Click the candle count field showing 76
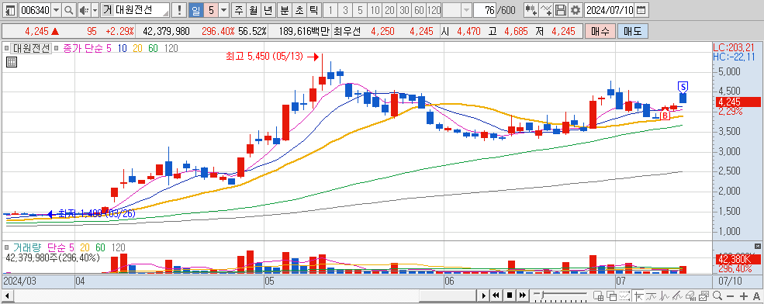 coord(484,10)
